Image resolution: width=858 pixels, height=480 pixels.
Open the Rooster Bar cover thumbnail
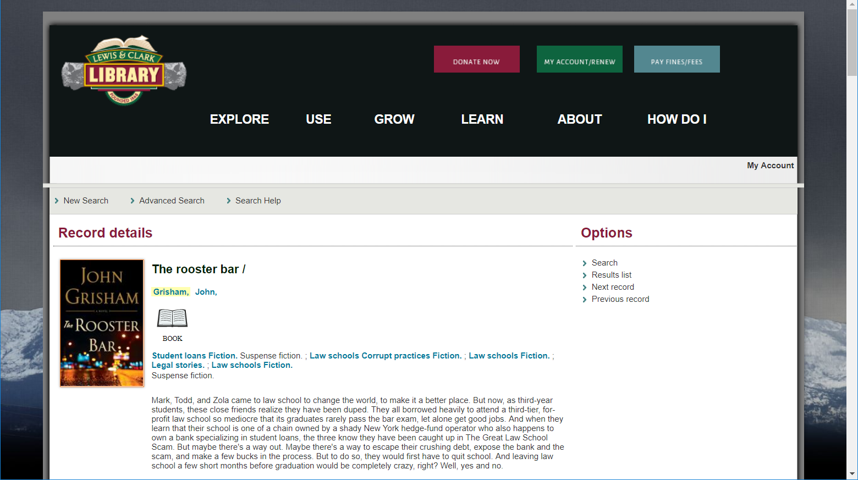click(102, 323)
